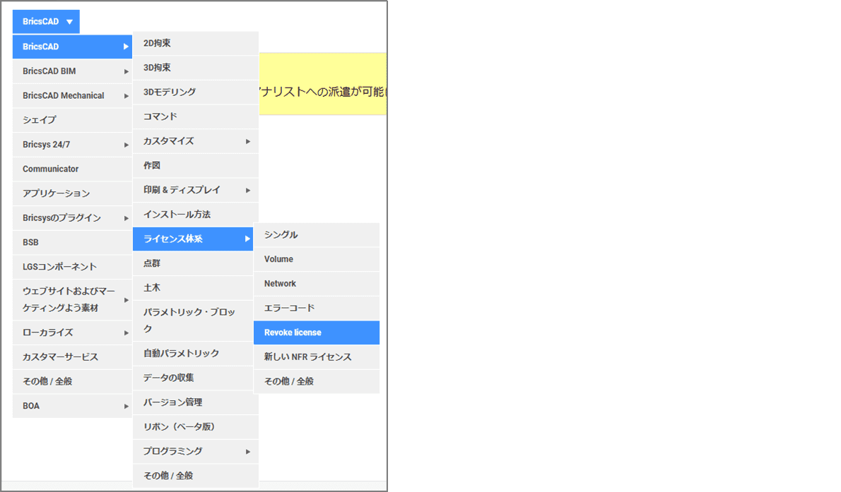
Task: Open the エラーコード entry
Action: [316, 308]
